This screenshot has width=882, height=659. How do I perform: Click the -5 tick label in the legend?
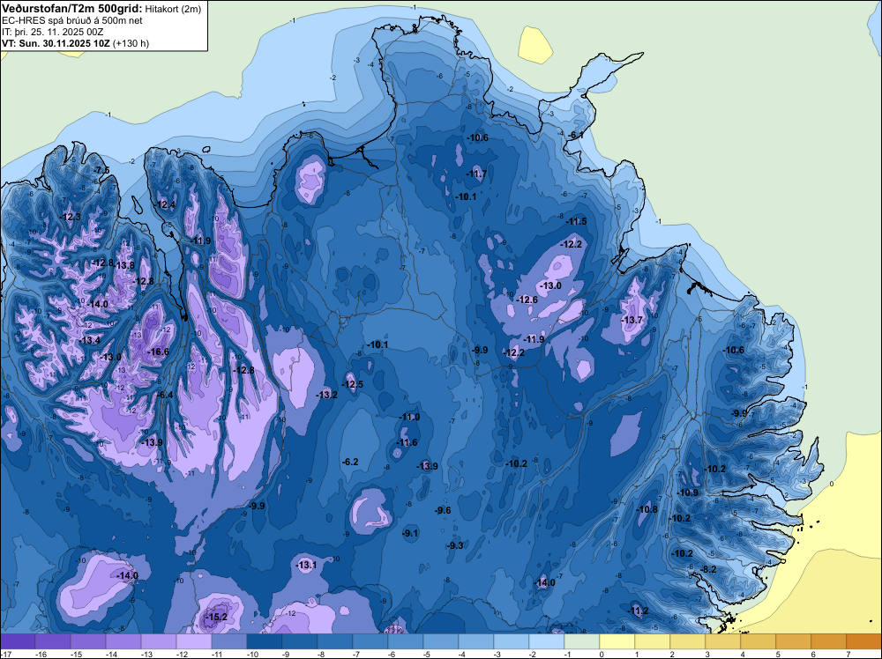(426, 654)
